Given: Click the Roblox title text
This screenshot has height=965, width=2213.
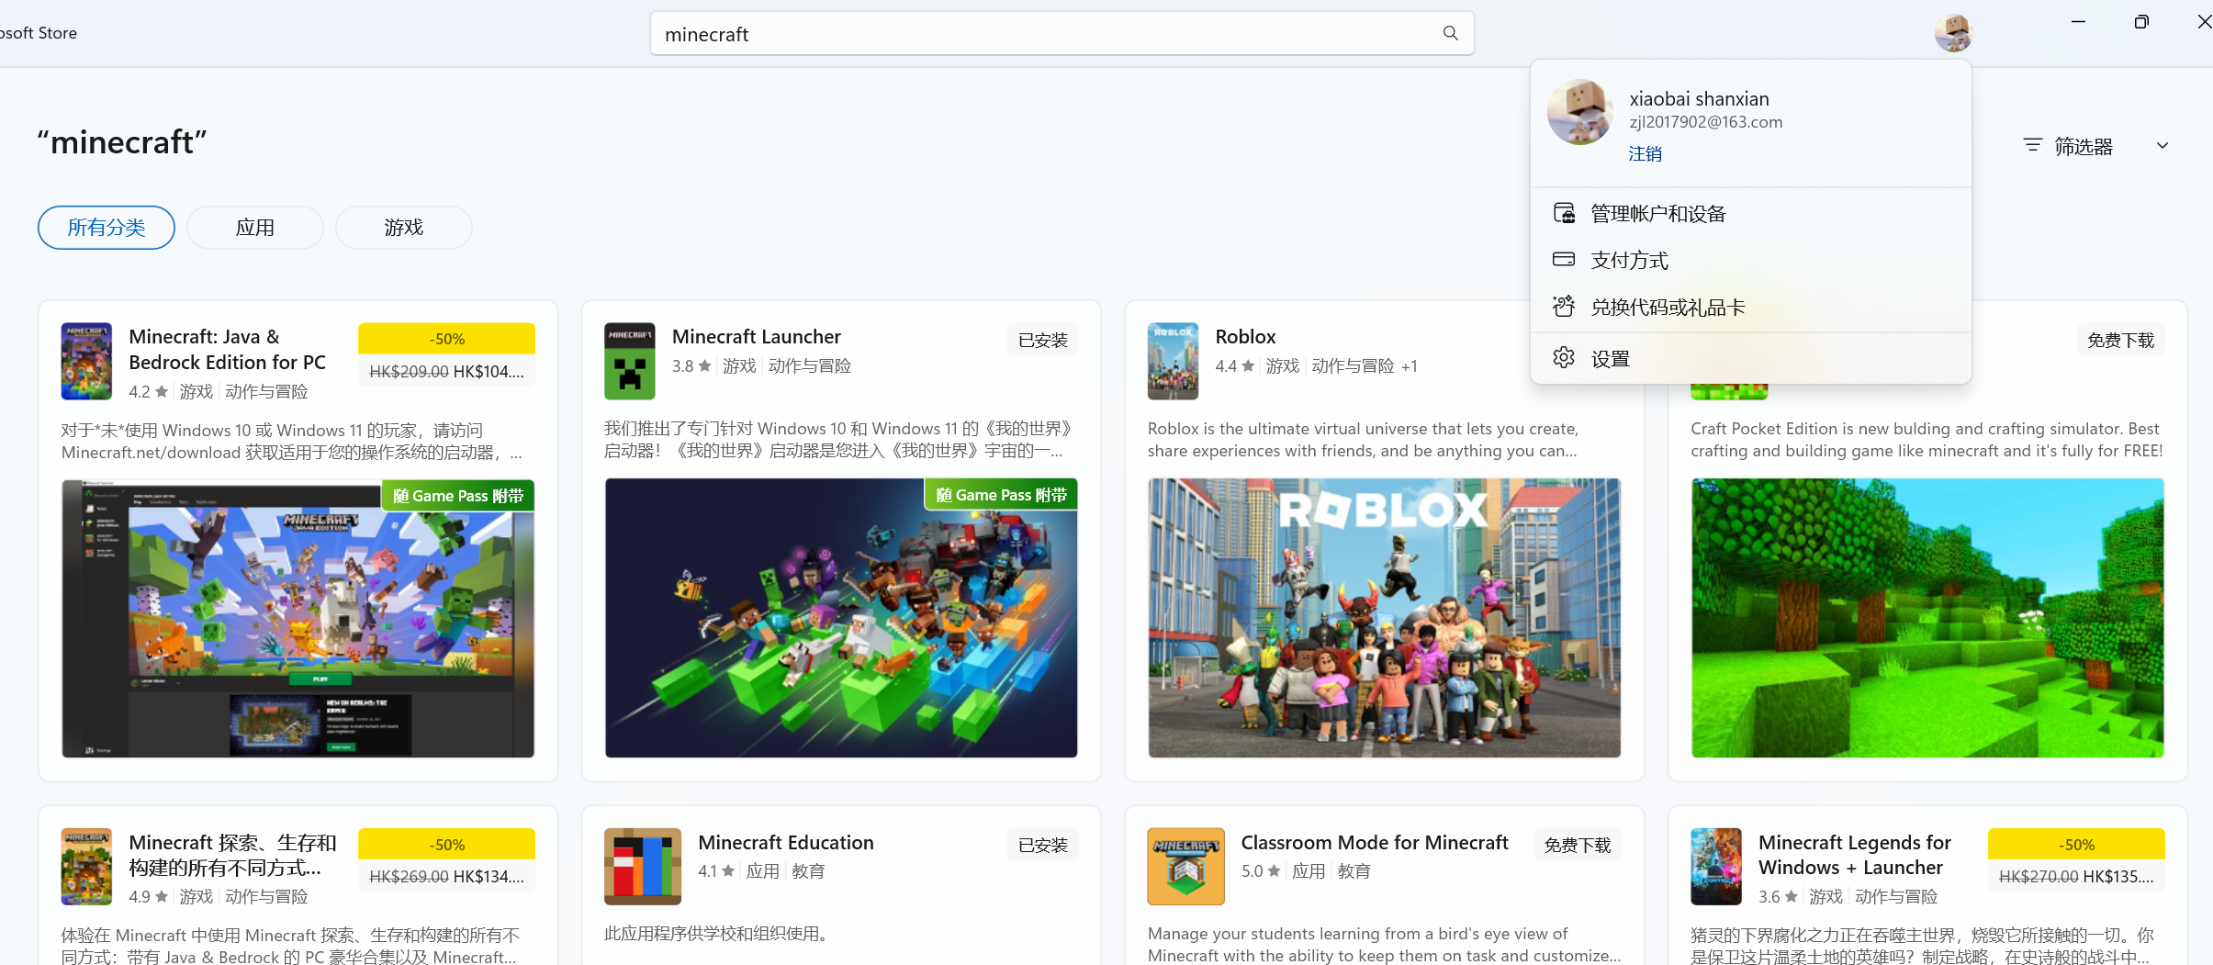Looking at the screenshot, I should point(1245,337).
